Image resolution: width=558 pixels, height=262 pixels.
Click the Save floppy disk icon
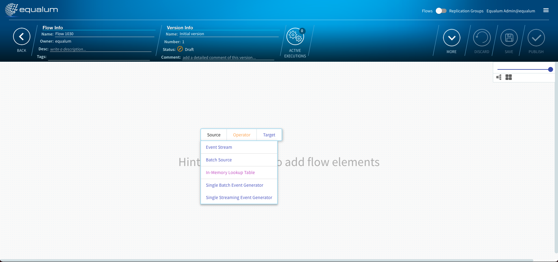[x=509, y=38]
